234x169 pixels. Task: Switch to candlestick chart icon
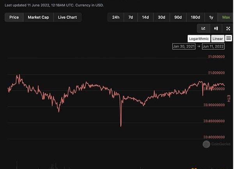[x=216, y=29]
